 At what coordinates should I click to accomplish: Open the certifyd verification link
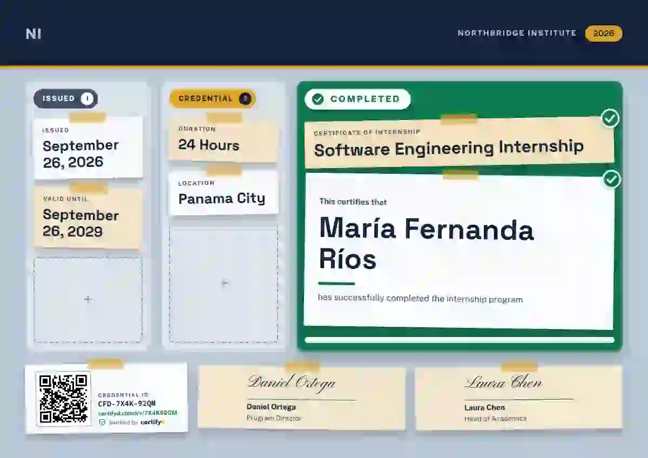tap(138, 413)
